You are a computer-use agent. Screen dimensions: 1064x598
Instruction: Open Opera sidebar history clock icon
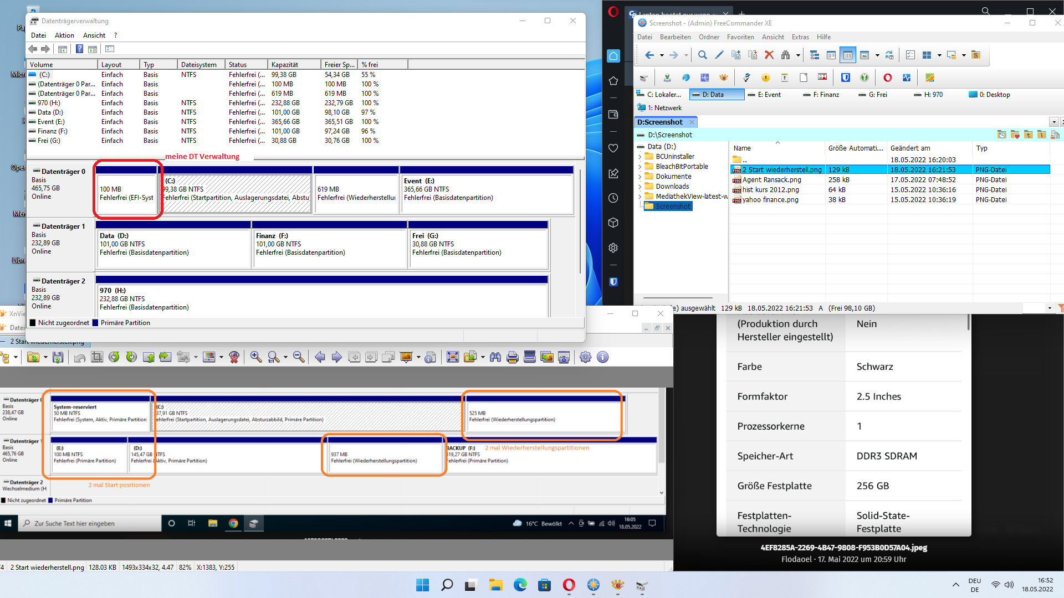[613, 198]
